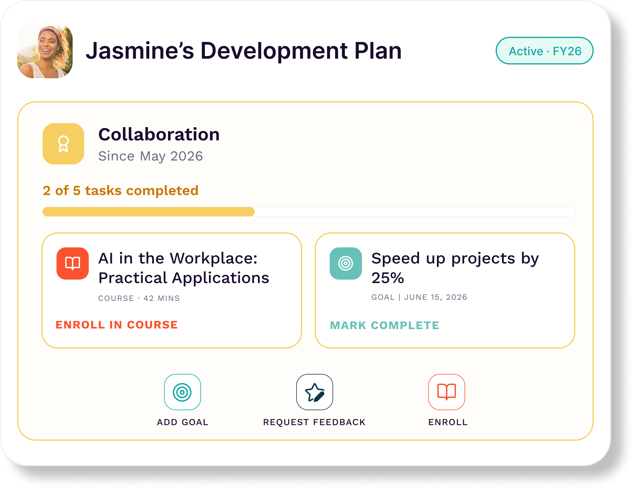Click the 'GOAL | JUNE 15, 2026' label
634x489 pixels.
tap(420, 297)
